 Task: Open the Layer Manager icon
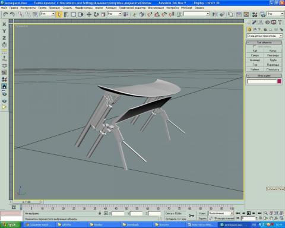pos(230,14)
